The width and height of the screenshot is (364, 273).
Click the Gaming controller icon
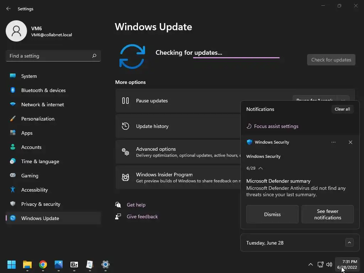[13, 175]
